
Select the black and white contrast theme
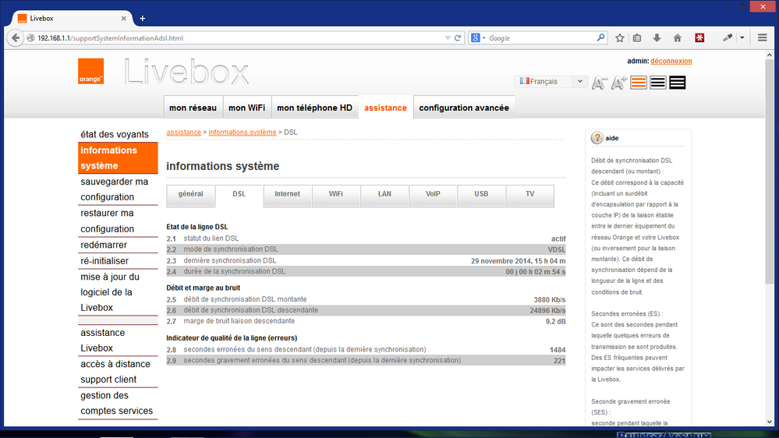pos(658,83)
